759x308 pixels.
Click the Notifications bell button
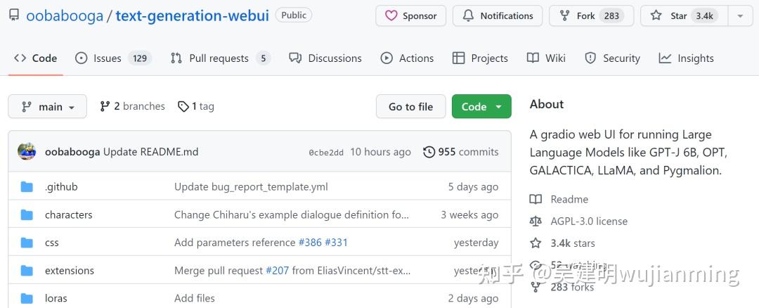point(498,15)
